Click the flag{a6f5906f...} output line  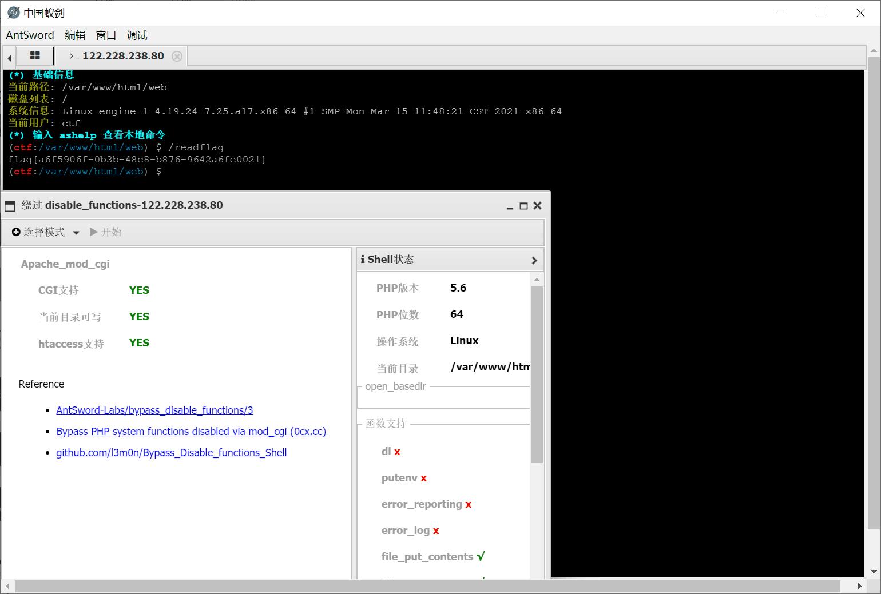click(137, 160)
